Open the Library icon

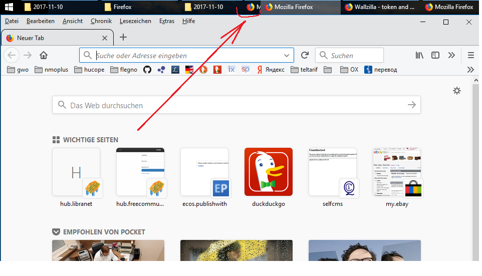click(x=419, y=56)
